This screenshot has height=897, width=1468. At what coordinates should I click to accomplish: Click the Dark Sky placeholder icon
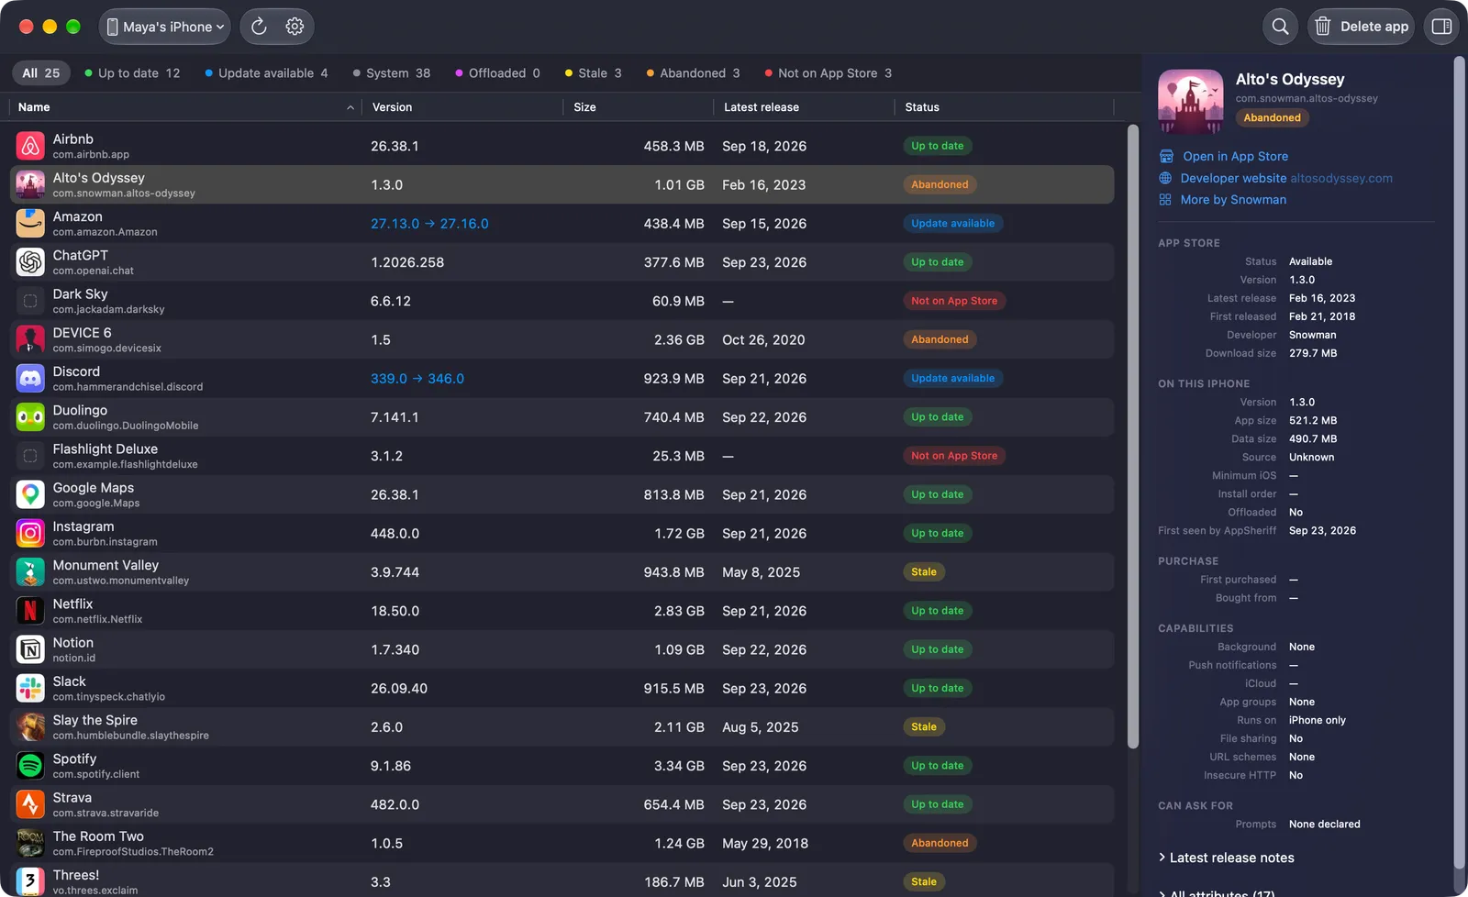(30, 301)
